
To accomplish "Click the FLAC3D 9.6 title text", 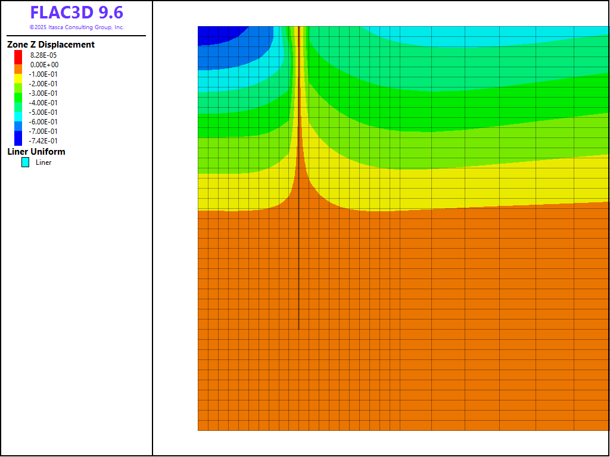I will click(x=76, y=12).
